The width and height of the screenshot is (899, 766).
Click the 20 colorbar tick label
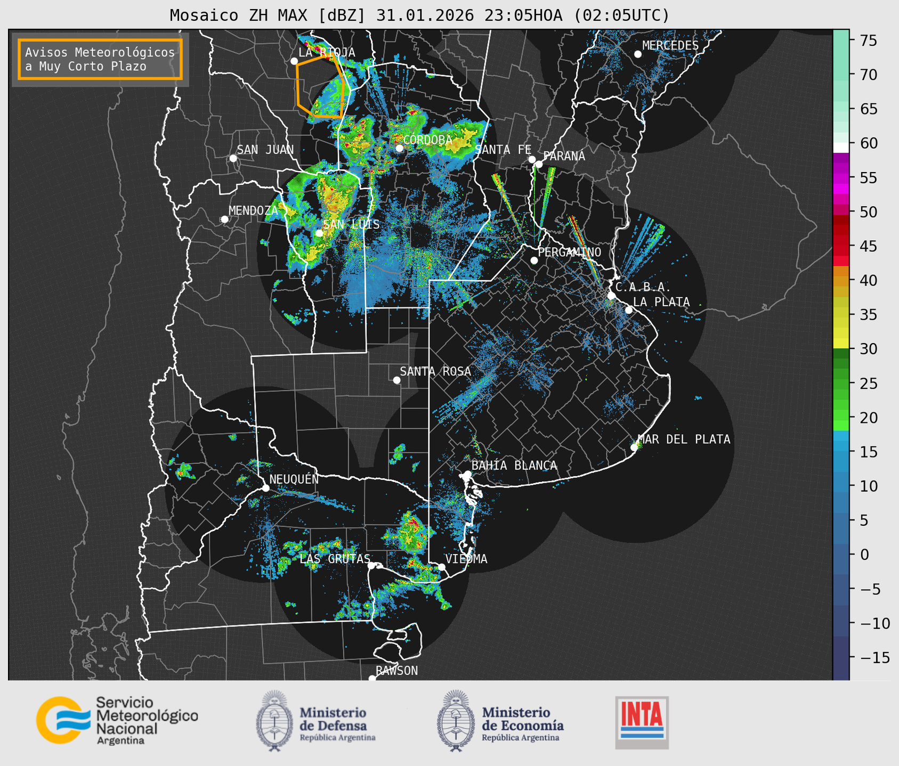pos(868,418)
